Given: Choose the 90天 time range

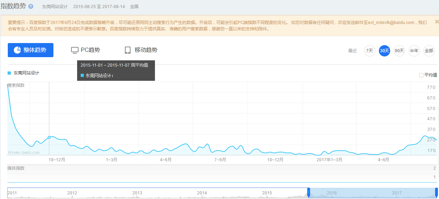Looking at the screenshot, I should [399, 51].
